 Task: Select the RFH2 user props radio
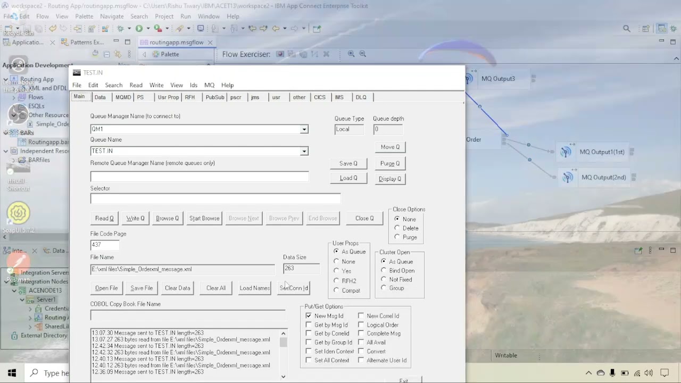click(336, 281)
